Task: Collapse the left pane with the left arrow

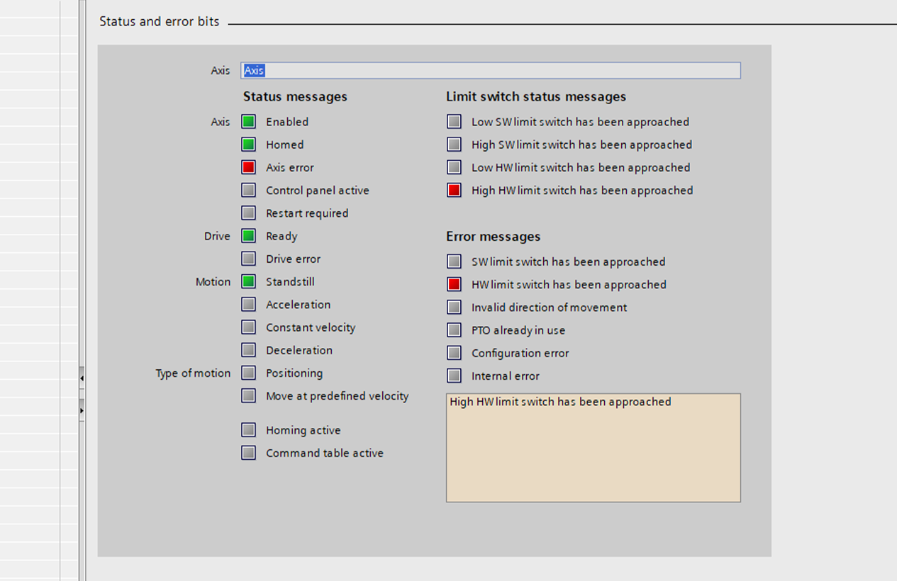Action: pos(82,378)
